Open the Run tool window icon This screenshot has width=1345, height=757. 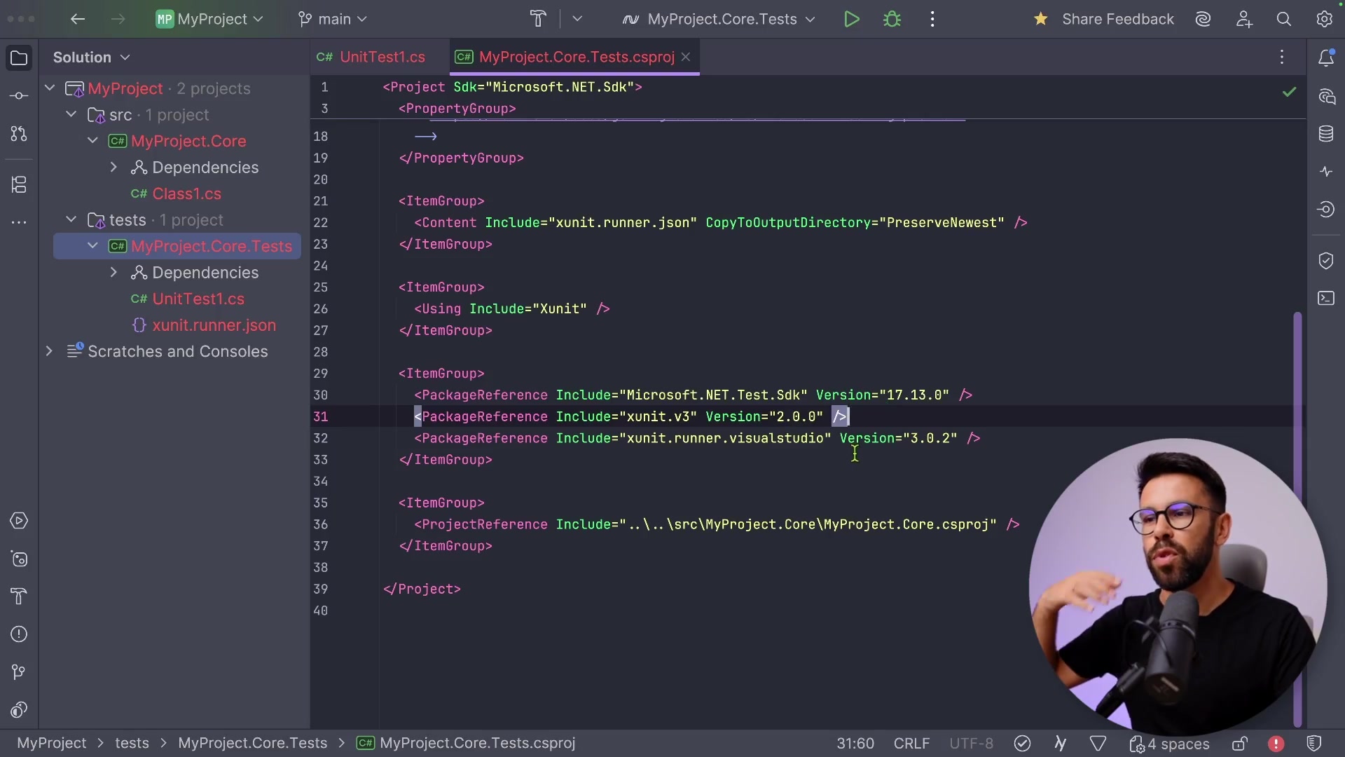click(19, 521)
